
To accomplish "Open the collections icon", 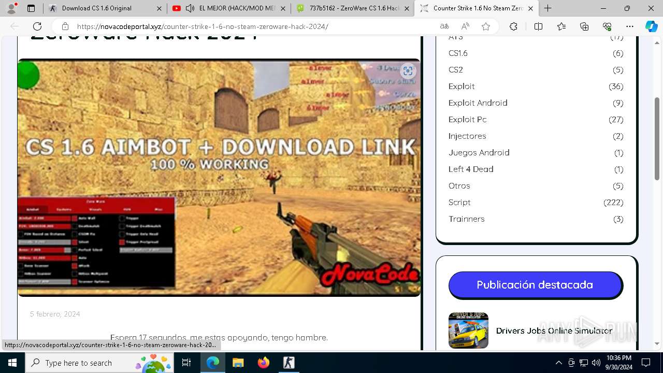I will pos(584,26).
